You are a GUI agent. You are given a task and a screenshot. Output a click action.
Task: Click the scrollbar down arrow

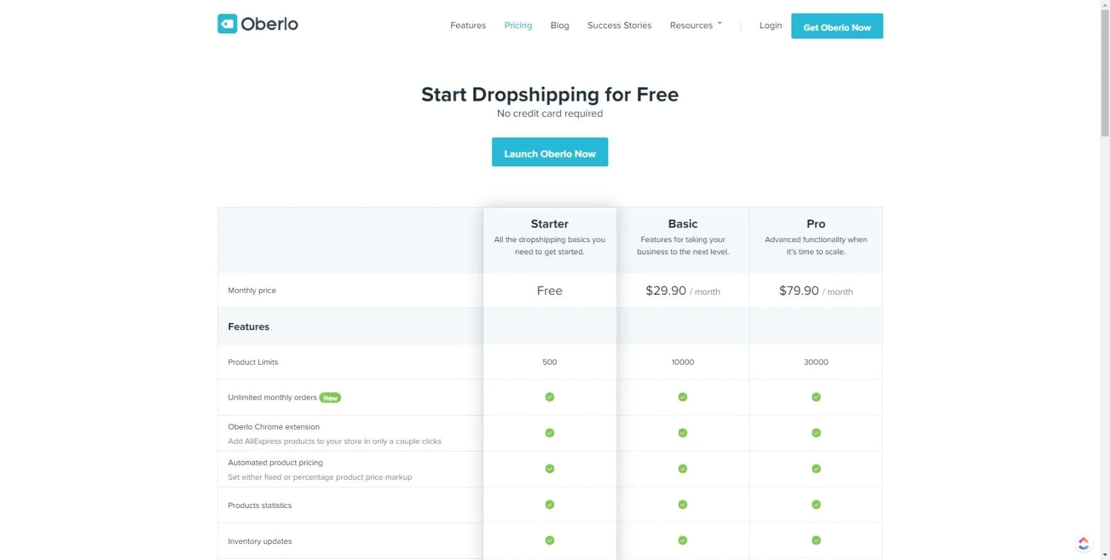pos(1105,556)
